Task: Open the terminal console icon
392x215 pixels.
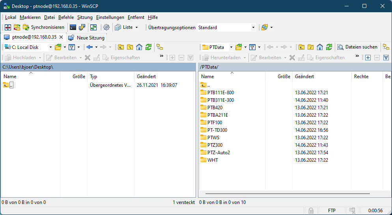Action: (x=73, y=27)
